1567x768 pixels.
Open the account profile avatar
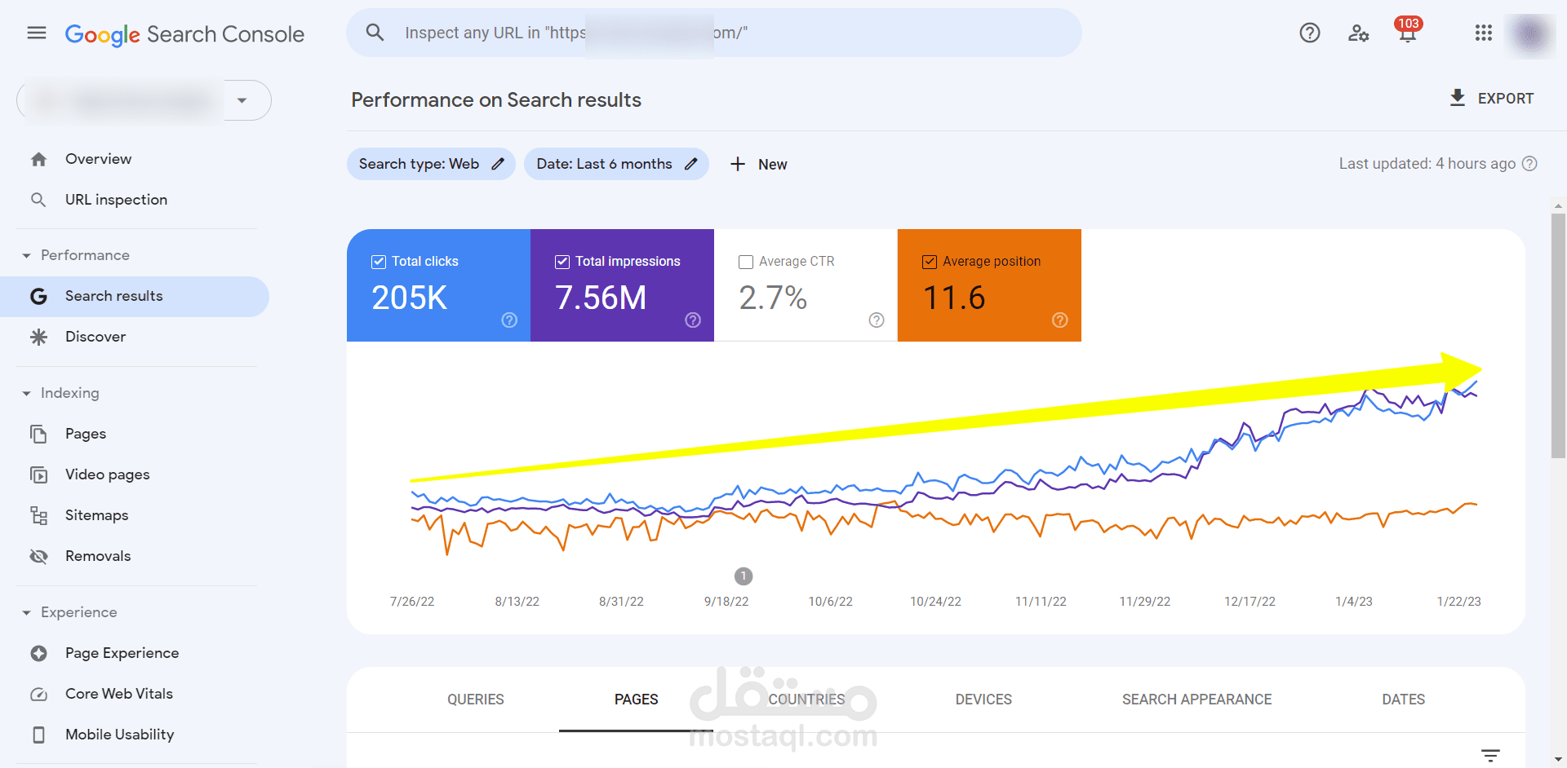1529,34
